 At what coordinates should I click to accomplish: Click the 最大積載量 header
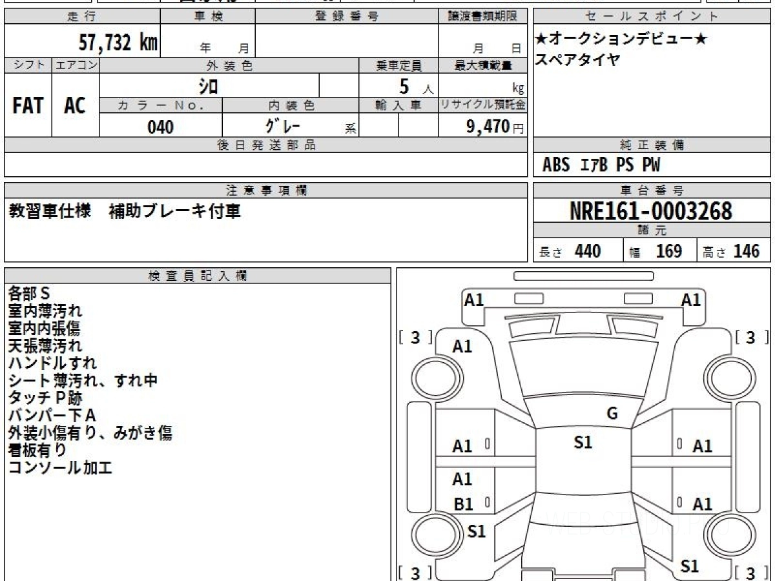coord(482,65)
